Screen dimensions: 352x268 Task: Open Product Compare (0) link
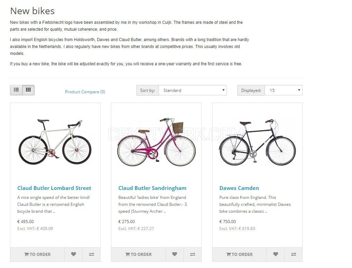(85, 92)
